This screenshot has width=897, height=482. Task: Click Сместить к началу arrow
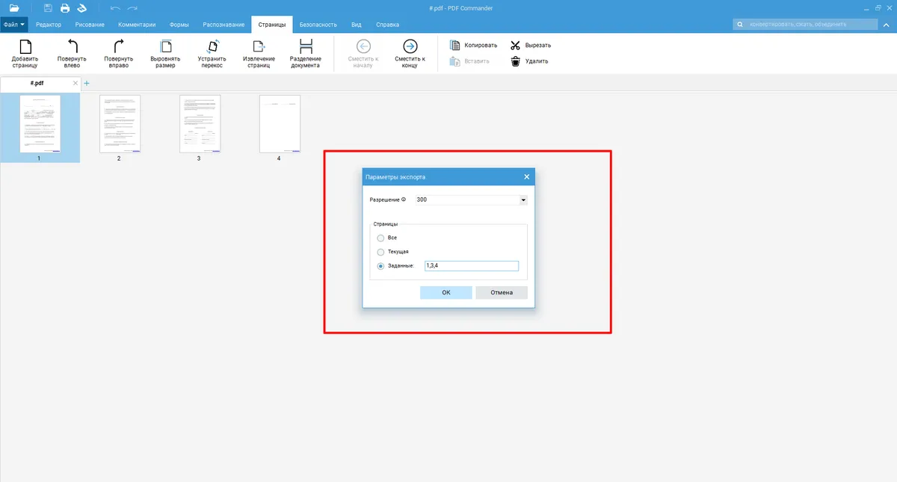tap(363, 53)
